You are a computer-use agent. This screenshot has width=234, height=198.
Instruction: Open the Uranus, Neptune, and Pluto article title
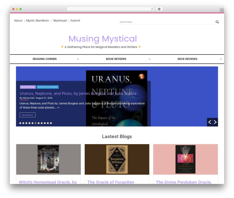coord(78,94)
